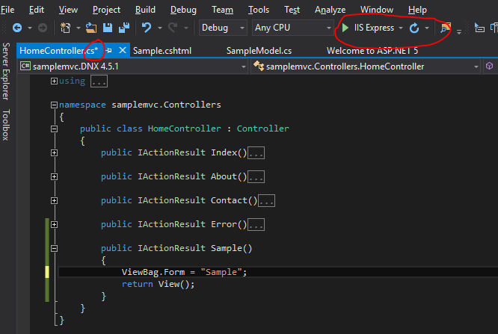Open the Debug configuration dropdown
The width and height of the screenshot is (498, 334).
click(223, 28)
